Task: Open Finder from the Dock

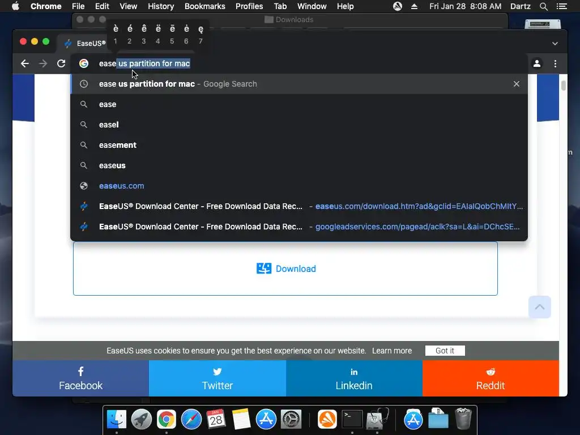Action: tap(117, 420)
